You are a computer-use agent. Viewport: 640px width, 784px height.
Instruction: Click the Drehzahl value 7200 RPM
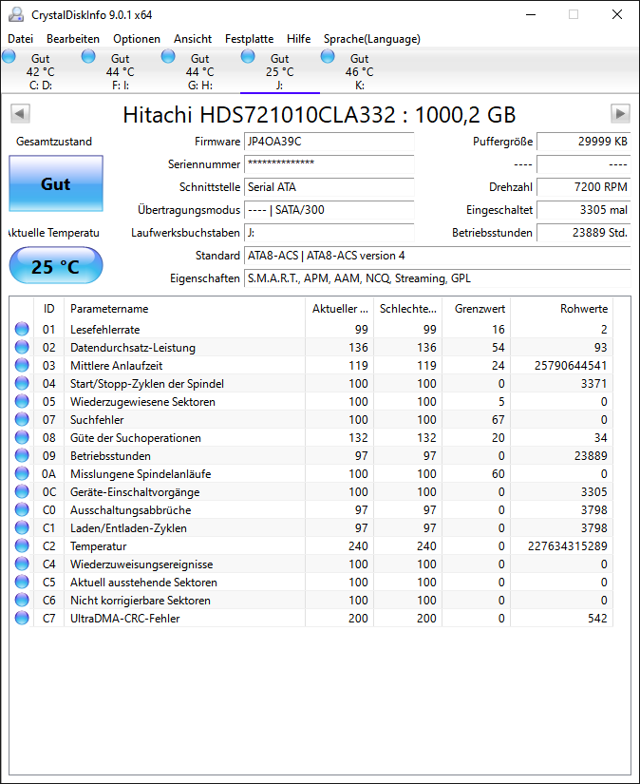tap(584, 187)
